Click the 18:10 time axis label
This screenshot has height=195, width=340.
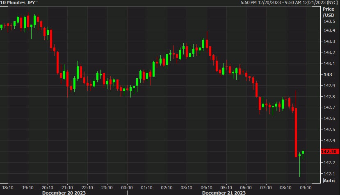[x=8, y=187]
